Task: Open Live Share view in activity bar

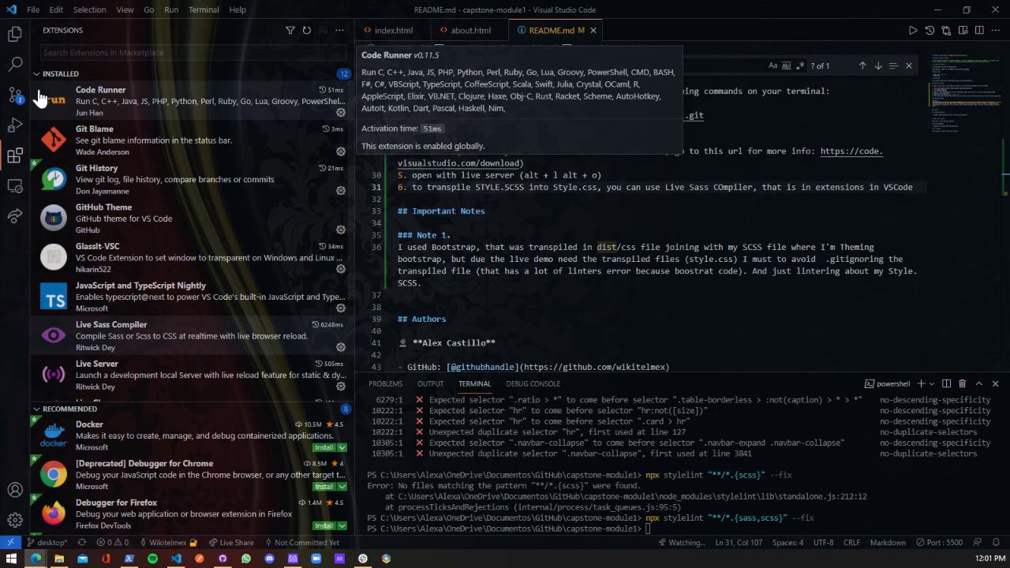Action: [15, 216]
